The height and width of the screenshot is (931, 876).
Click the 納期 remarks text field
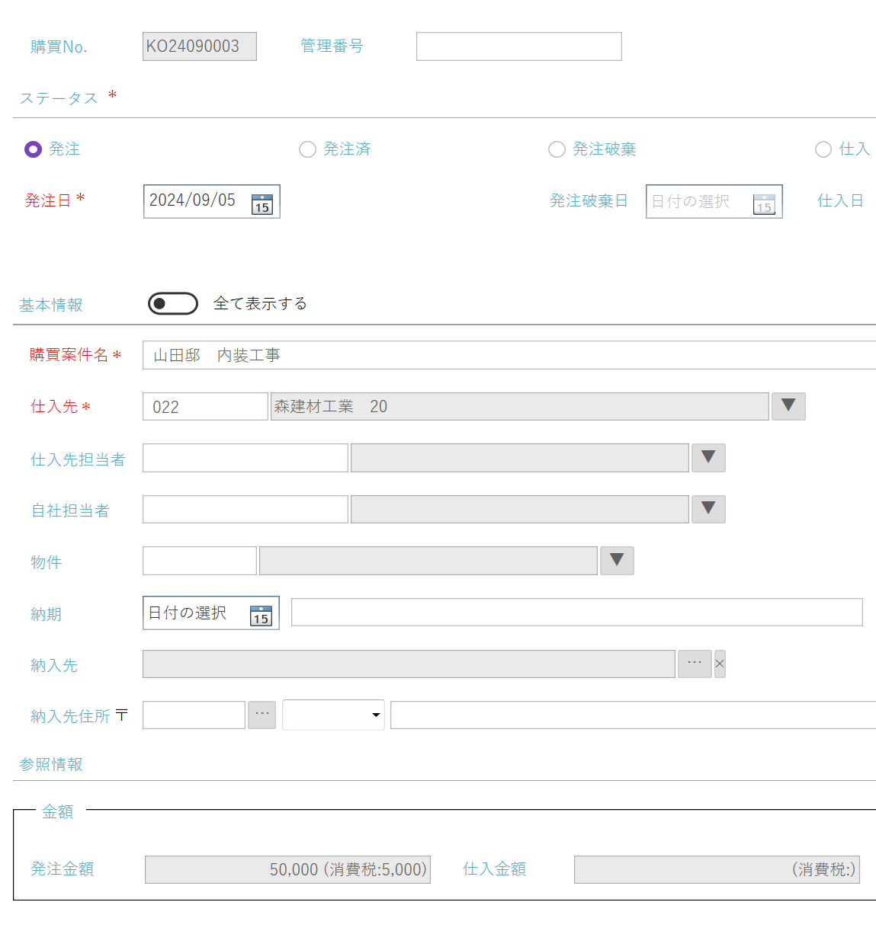point(577,613)
